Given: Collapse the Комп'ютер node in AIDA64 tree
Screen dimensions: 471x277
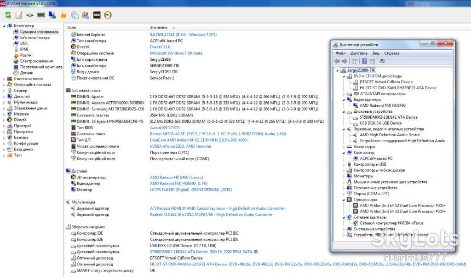Looking at the screenshot, I should [4, 26].
